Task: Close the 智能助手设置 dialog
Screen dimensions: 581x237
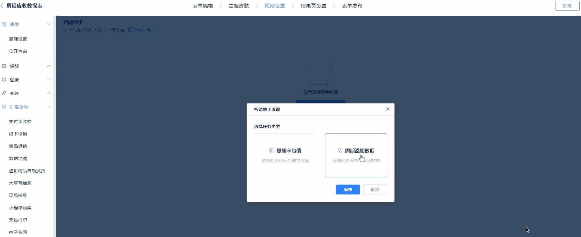Action: point(387,109)
